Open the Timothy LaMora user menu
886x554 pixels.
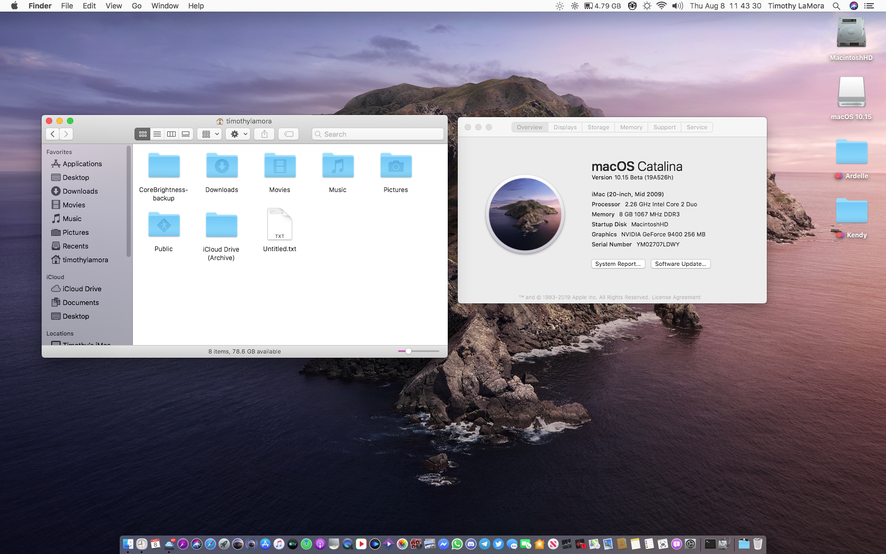pyautogui.click(x=795, y=6)
